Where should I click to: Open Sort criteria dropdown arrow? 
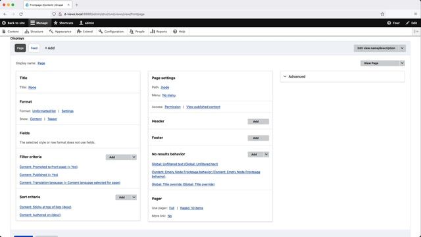(134, 197)
